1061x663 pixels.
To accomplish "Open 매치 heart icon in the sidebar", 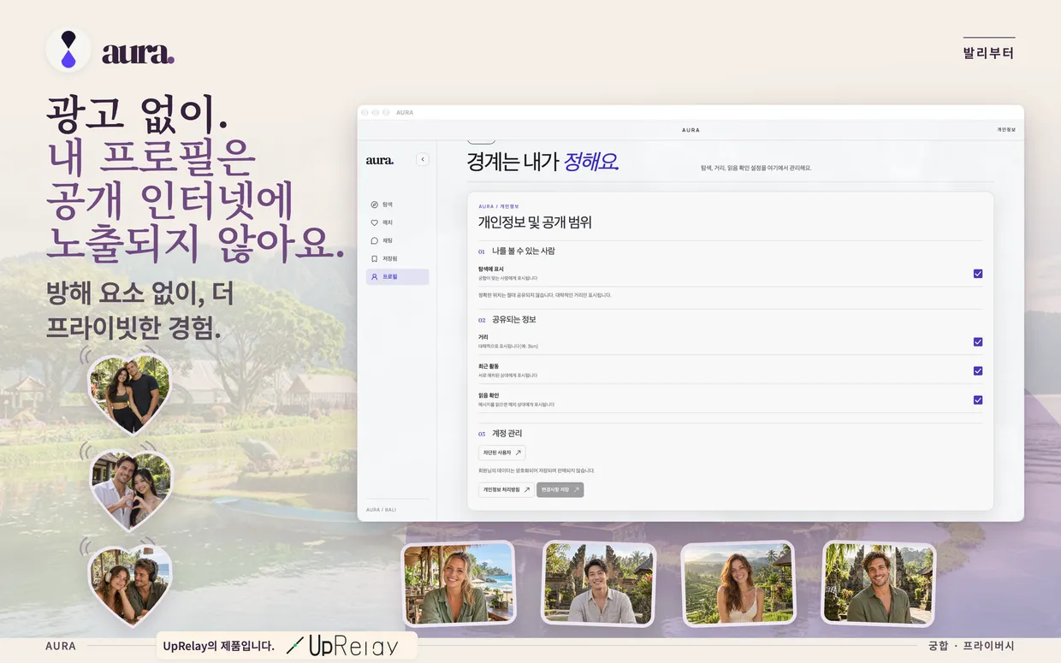I will click(x=374, y=222).
